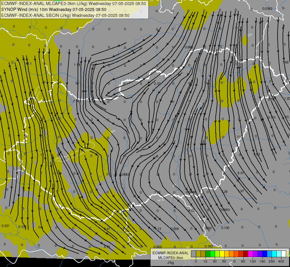Click the SYNOP Wind 10m title line

point(54,9)
